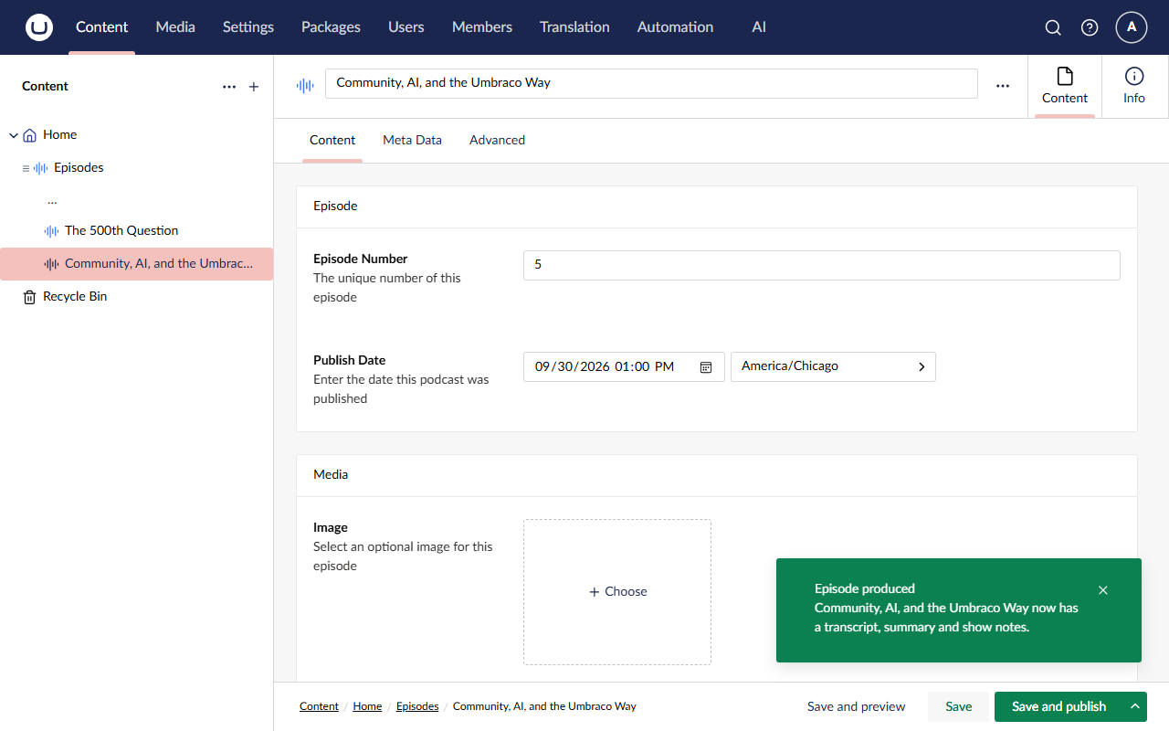Go to the Media section in top menu
Image resolution: width=1169 pixels, height=731 pixels.
pyautogui.click(x=175, y=27)
